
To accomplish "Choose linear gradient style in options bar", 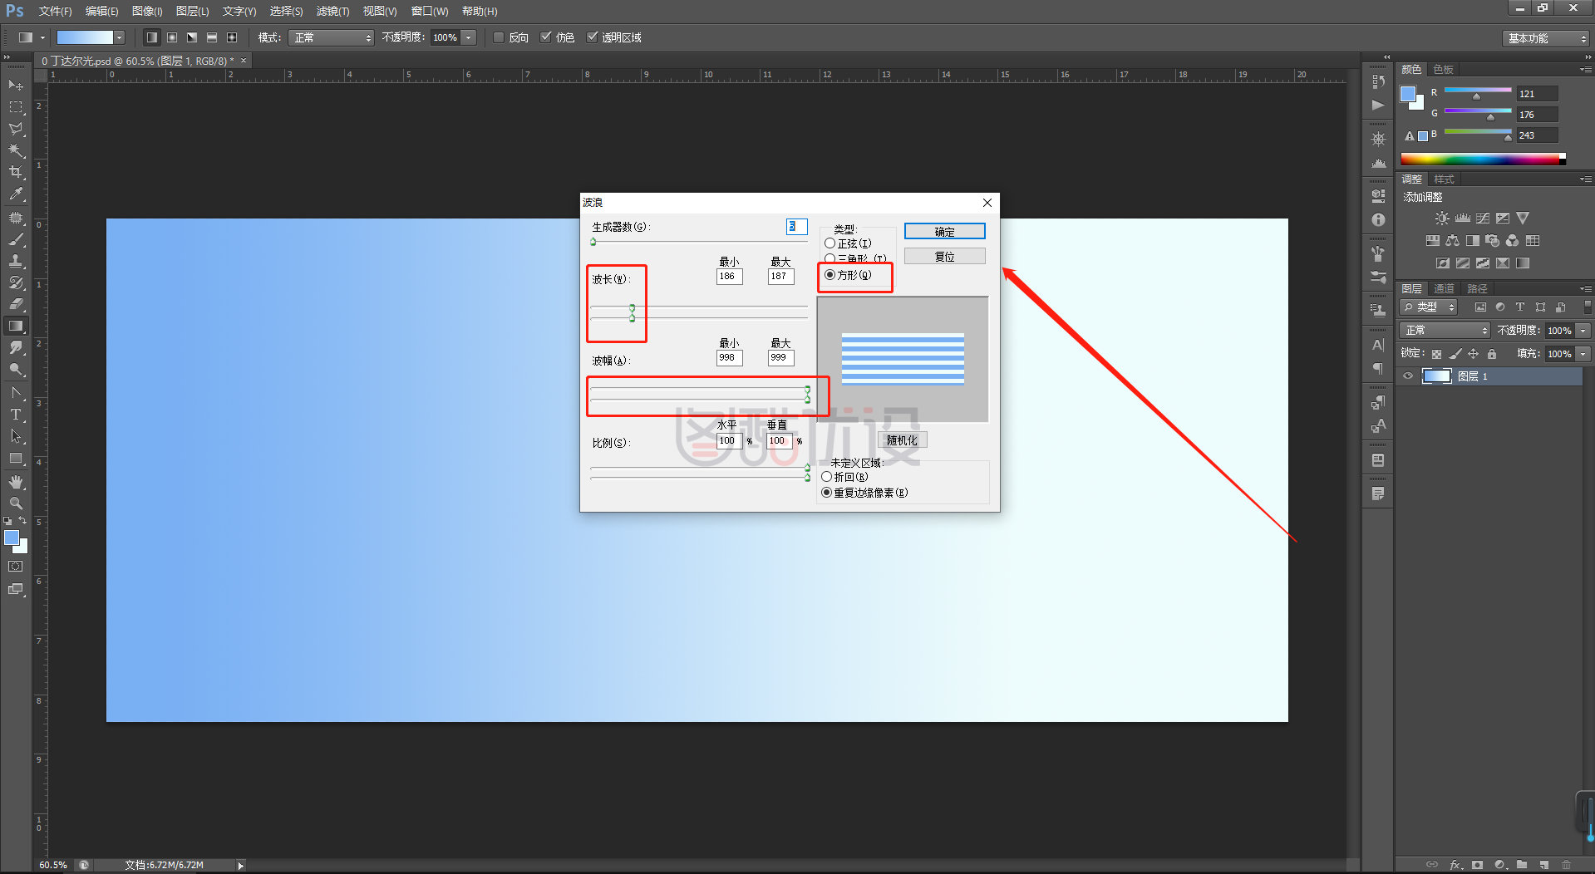I will pyautogui.click(x=151, y=37).
